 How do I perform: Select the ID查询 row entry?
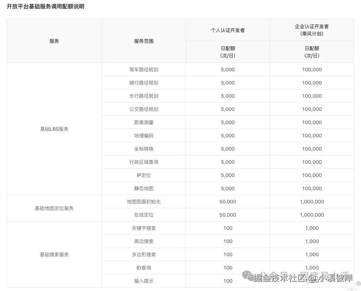click(143, 267)
